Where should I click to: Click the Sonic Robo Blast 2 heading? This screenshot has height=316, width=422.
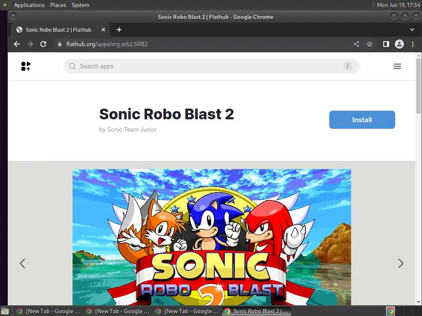pyautogui.click(x=166, y=114)
